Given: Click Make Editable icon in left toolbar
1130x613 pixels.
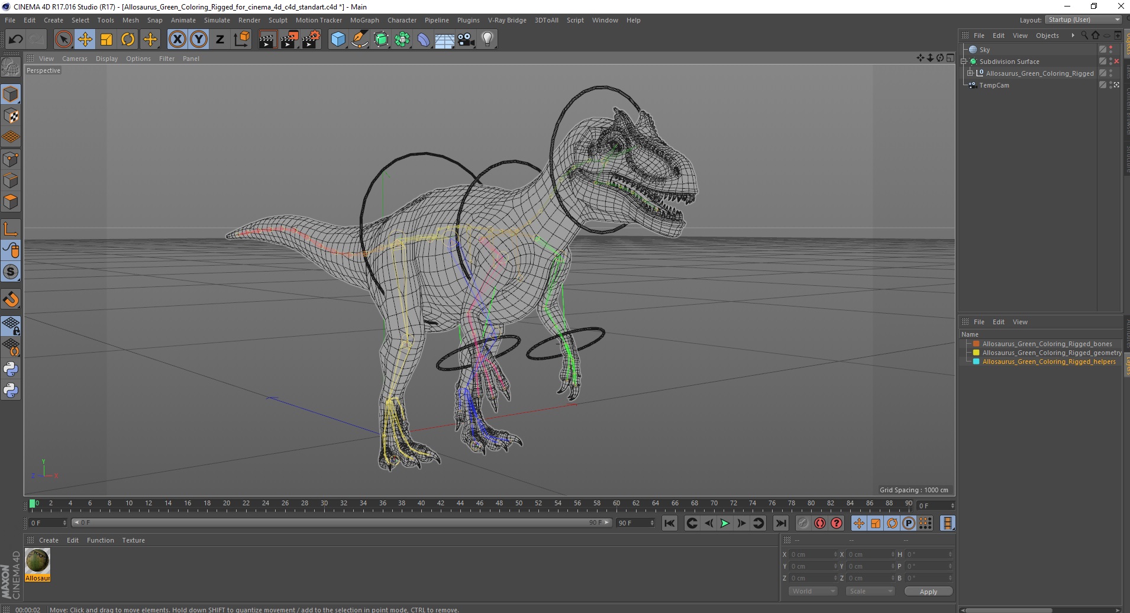Looking at the screenshot, I should (11, 67).
